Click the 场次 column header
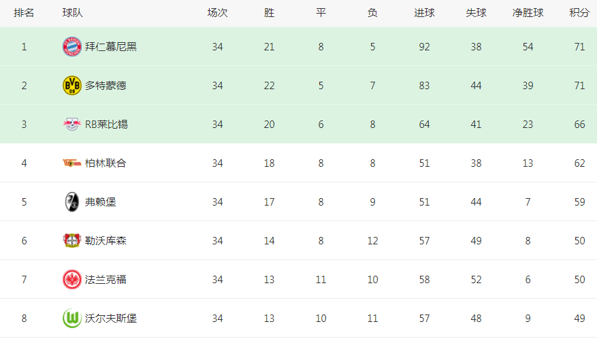This screenshot has height=339, width=597. pos(217,13)
